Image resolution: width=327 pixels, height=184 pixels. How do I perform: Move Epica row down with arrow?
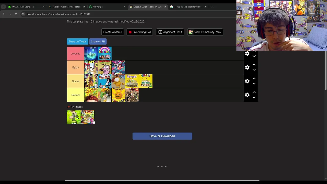[254, 70]
